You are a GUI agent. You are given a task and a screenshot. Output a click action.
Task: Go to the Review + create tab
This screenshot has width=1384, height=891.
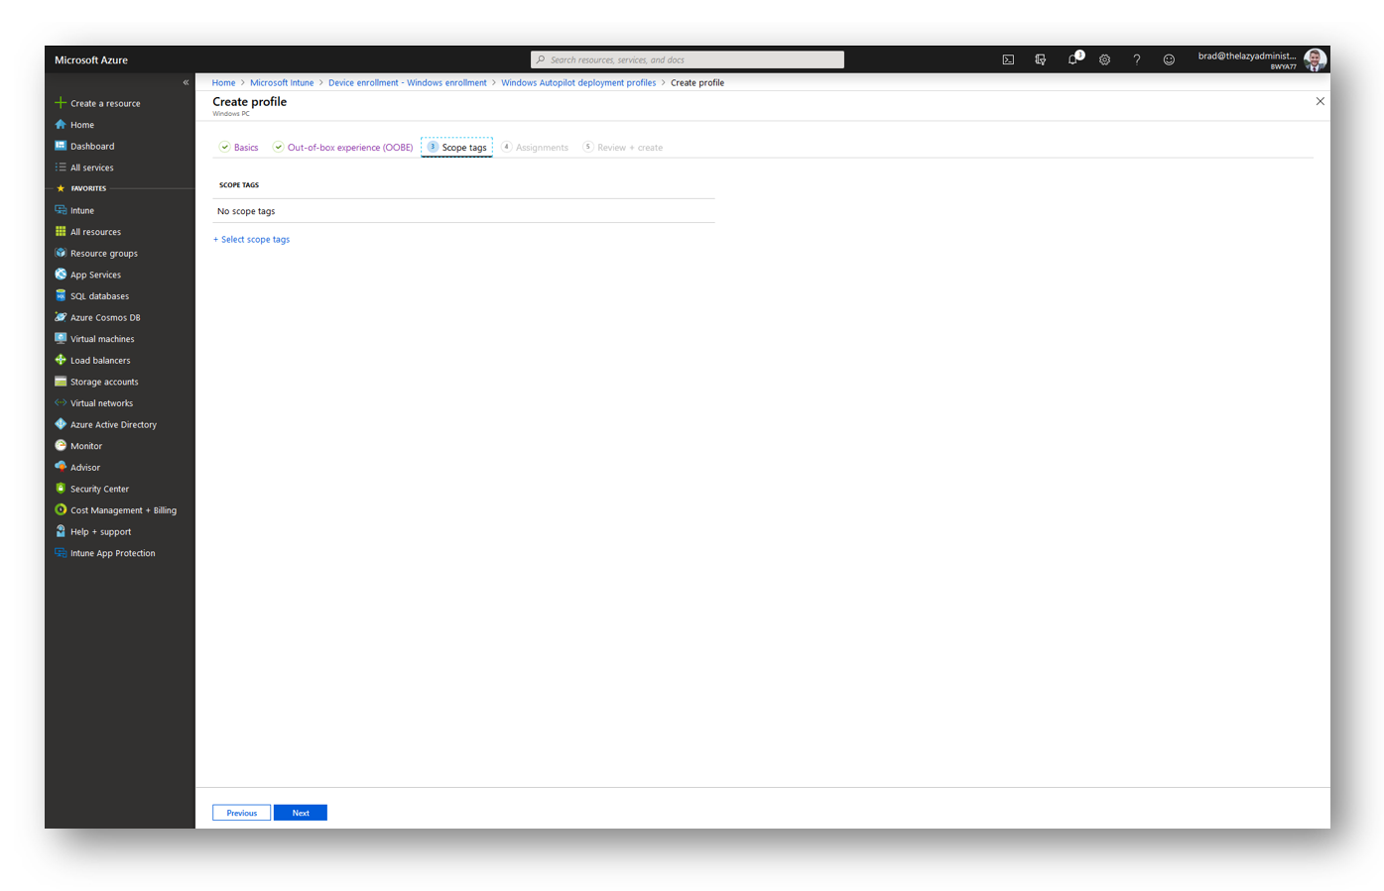click(x=623, y=148)
